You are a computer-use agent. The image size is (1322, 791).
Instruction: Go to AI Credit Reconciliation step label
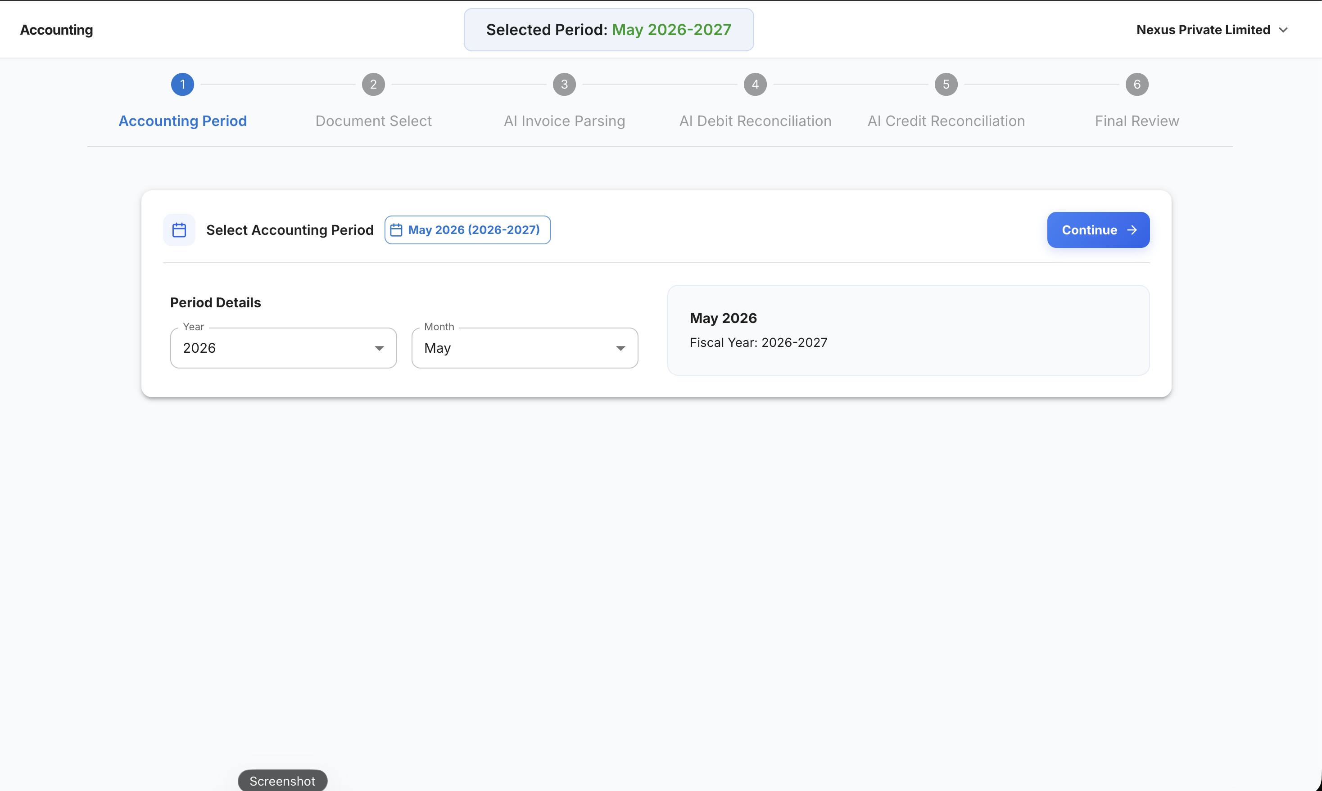pyautogui.click(x=946, y=121)
